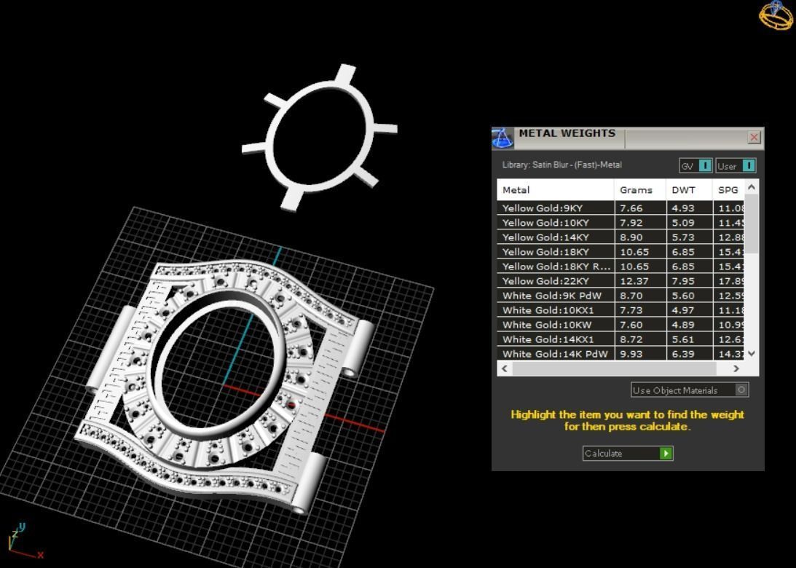Screen dimensions: 796x568
Task: Select the Yellow Gold:22KY row
Action: [x=621, y=281]
